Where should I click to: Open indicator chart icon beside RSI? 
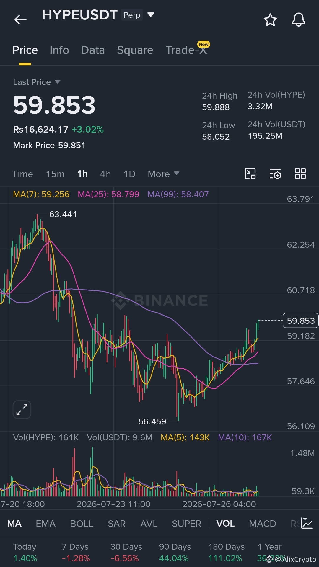(x=307, y=523)
